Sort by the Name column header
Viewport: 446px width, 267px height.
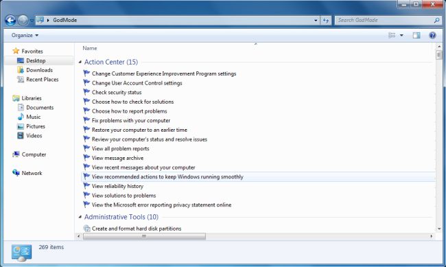90,49
